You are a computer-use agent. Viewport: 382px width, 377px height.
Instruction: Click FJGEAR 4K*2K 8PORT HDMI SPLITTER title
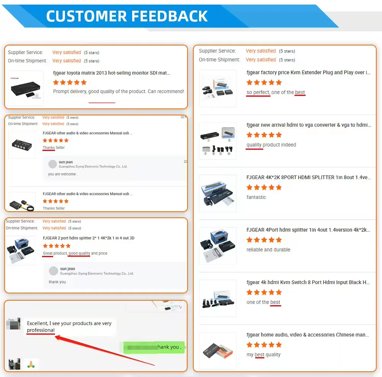coord(309,177)
